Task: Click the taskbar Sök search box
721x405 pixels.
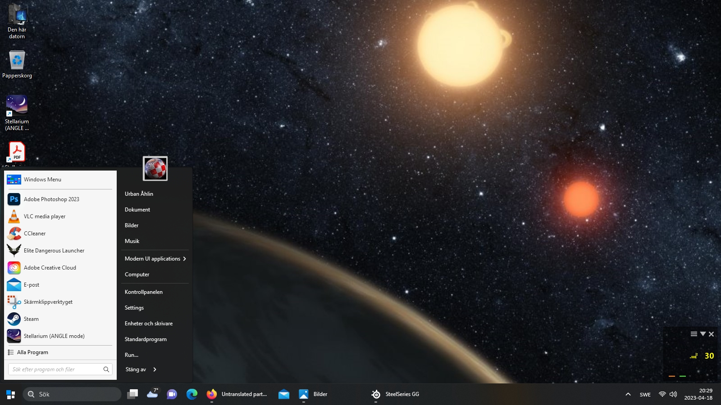Action: (x=72, y=395)
